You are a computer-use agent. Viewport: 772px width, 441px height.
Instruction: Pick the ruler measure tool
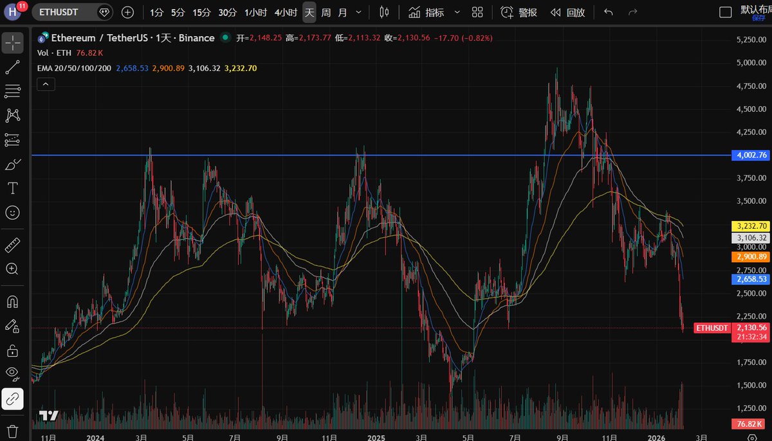click(12, 245)
